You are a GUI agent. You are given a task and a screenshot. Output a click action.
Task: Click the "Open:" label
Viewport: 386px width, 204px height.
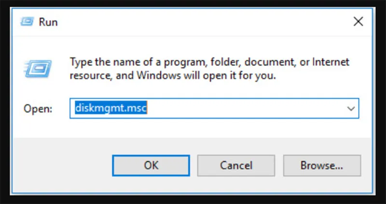(x=38, y=109)
